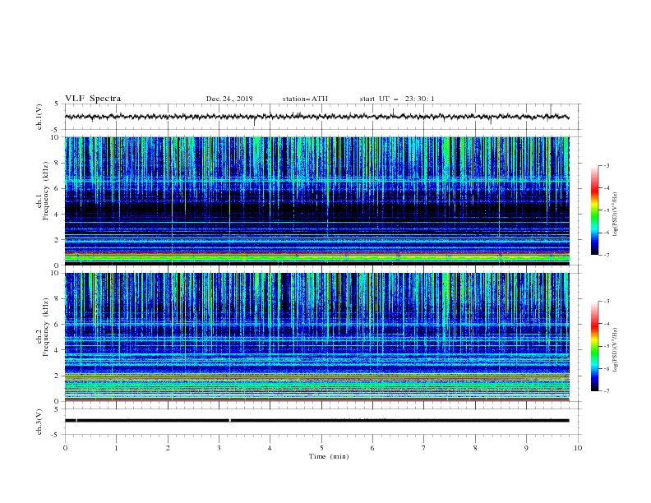The height and width of the screenshot is (503, 651).
Task: Click the "6" kHz tick on ch.1 frequency axis
Action: [x=57, y=188]
